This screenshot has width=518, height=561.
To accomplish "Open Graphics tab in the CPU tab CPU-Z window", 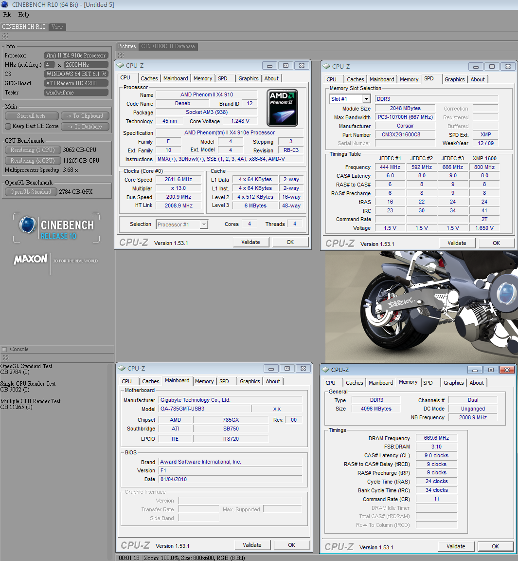I will [248, 78].
